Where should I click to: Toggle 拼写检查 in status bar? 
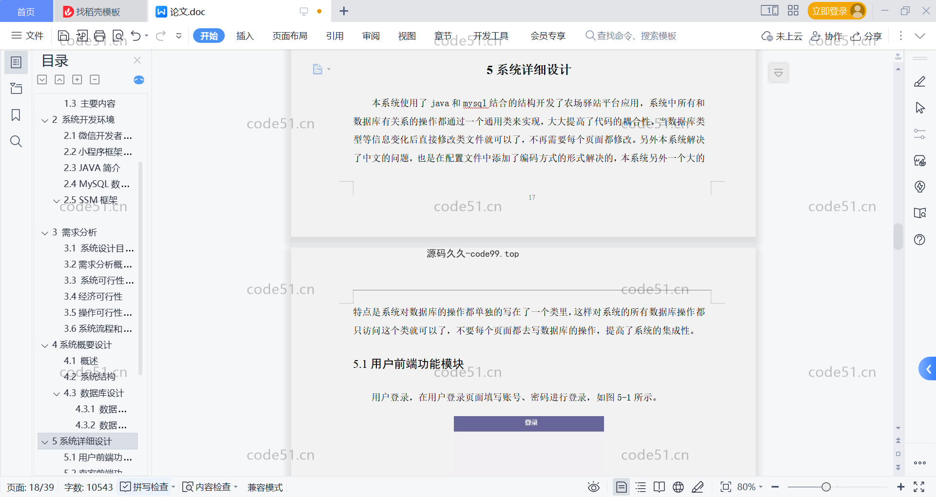pos(144,487)
